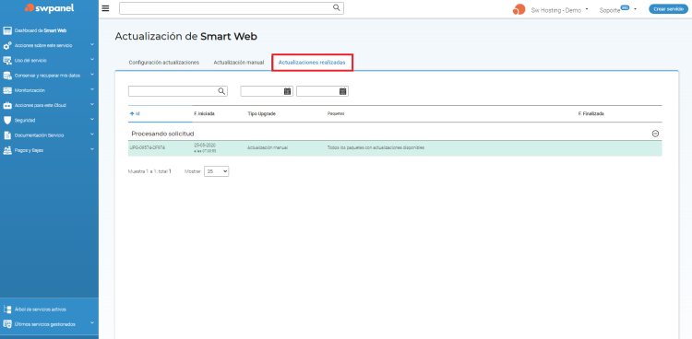Image resolution: width=692 pixels, height=339 pixels.
Task: Open the end date calendar icon
Action: click(343, 91)
